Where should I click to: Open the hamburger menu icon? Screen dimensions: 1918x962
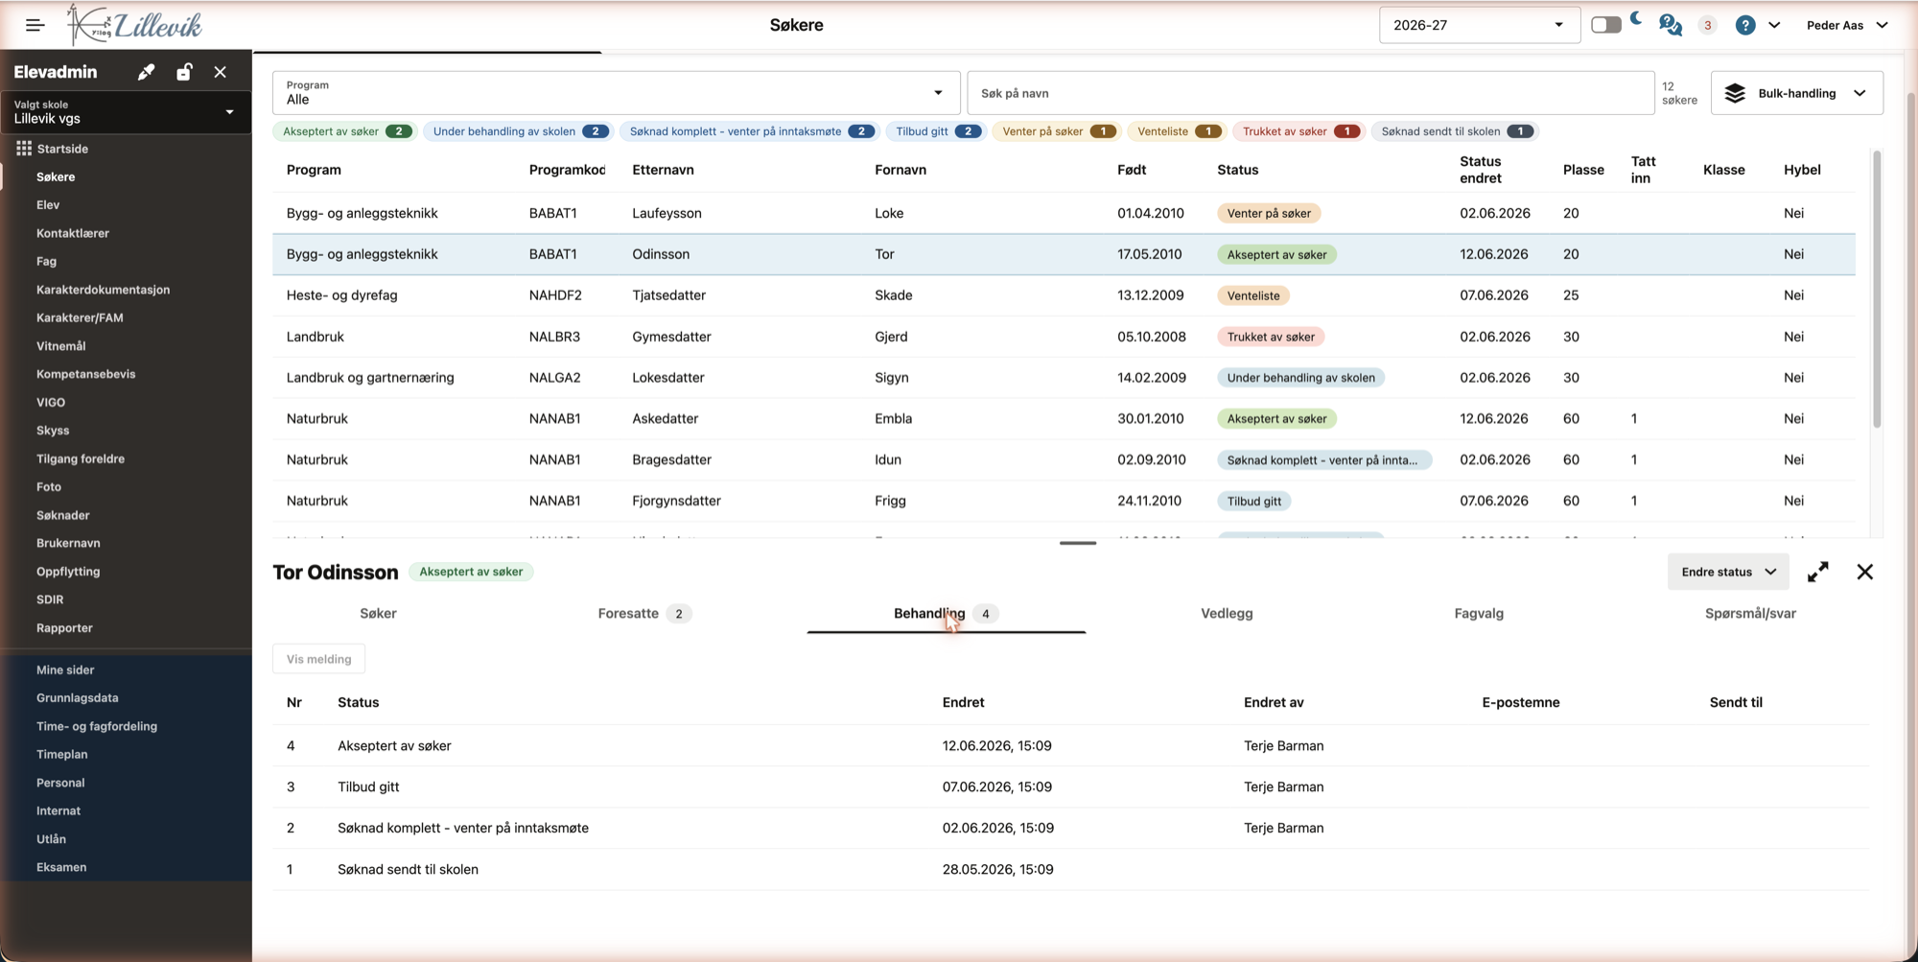(35, 25)
